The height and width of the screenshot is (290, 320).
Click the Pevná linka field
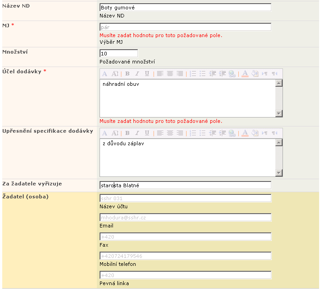tap(186, 275)
